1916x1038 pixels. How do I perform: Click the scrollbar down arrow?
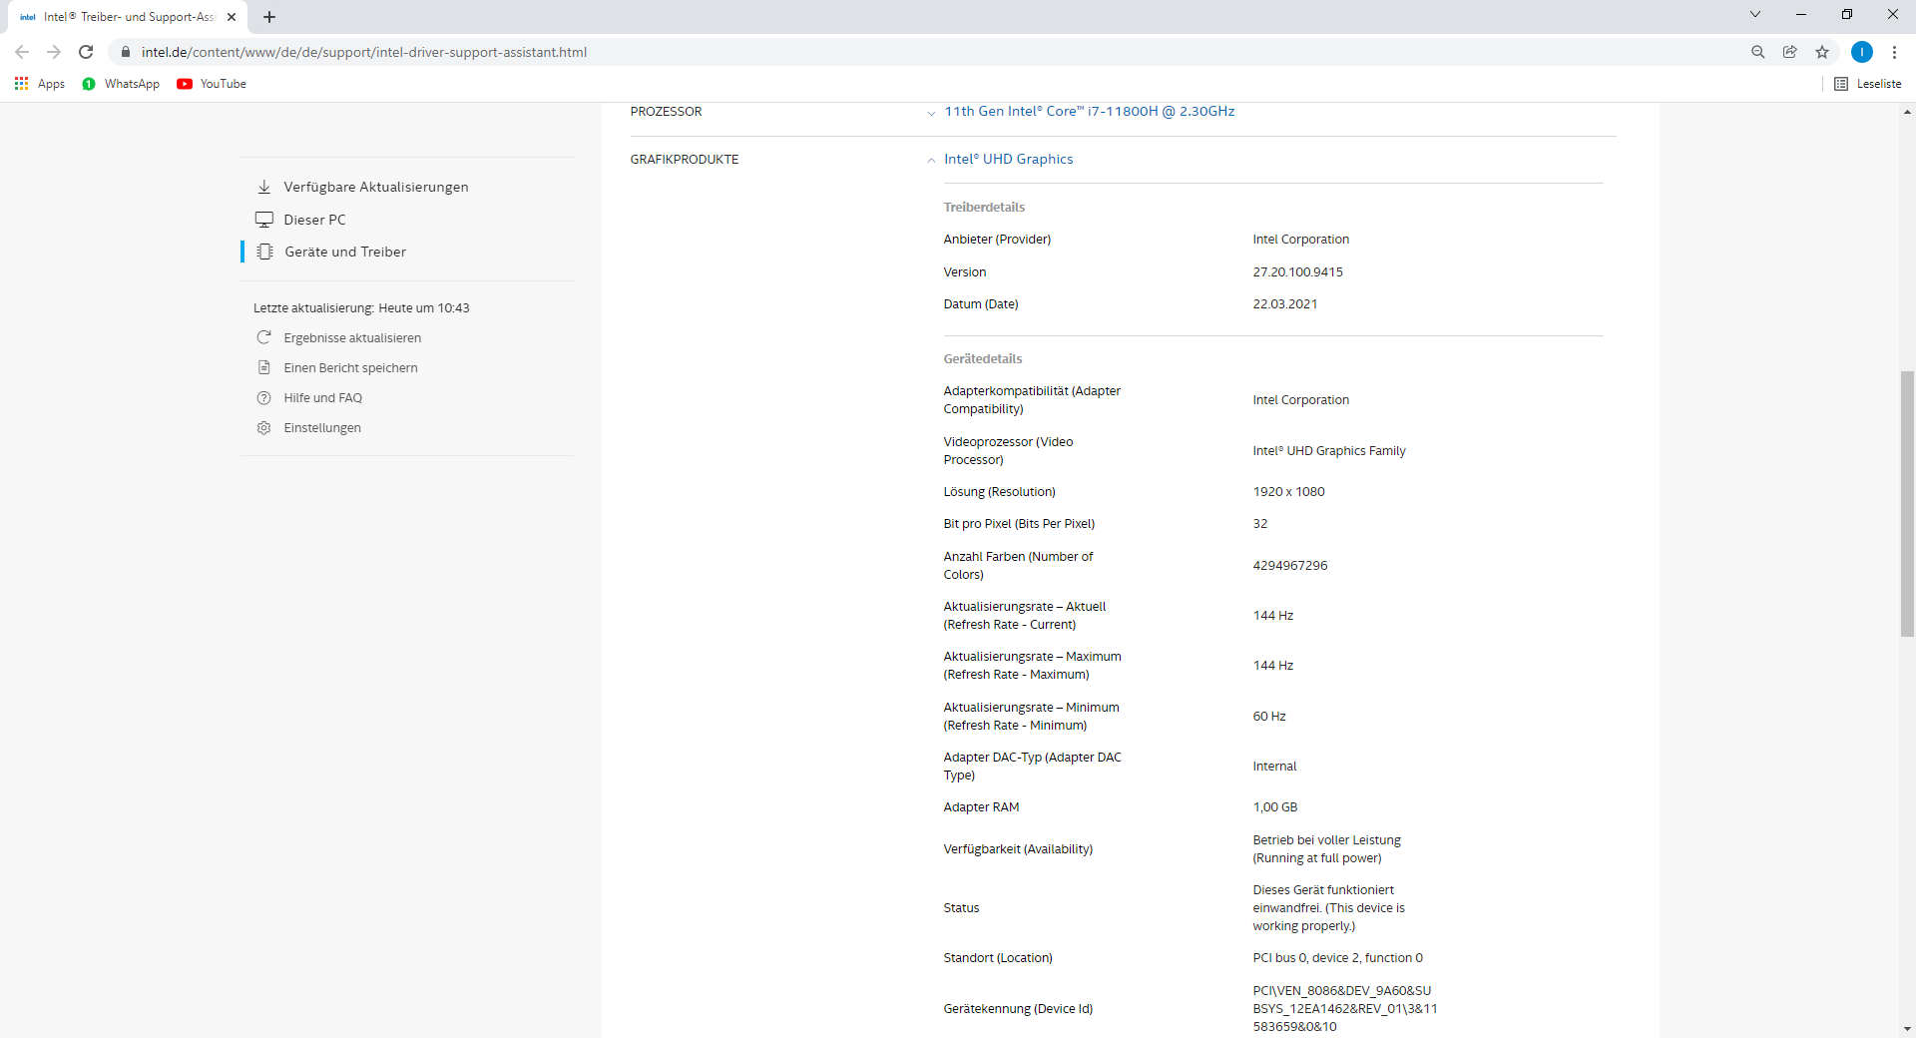point(1907,1029)
